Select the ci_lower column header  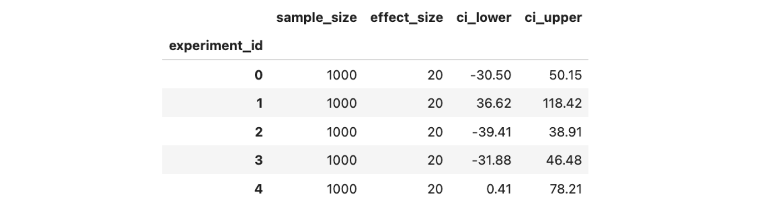click(x=483, y=17)
